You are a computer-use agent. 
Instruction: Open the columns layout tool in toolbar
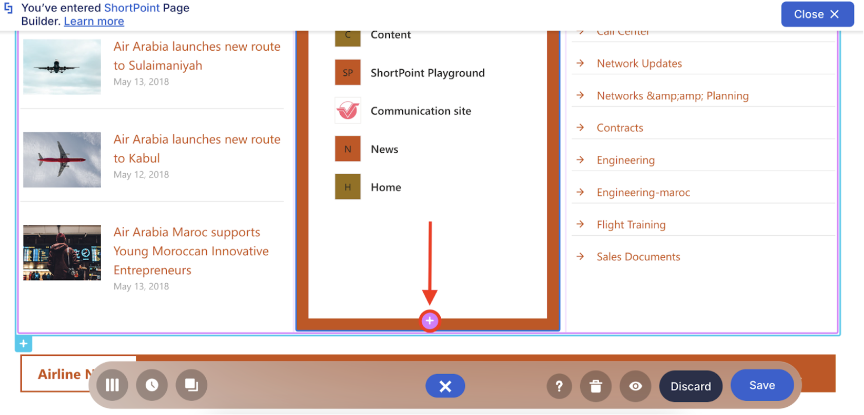point(112,385)
